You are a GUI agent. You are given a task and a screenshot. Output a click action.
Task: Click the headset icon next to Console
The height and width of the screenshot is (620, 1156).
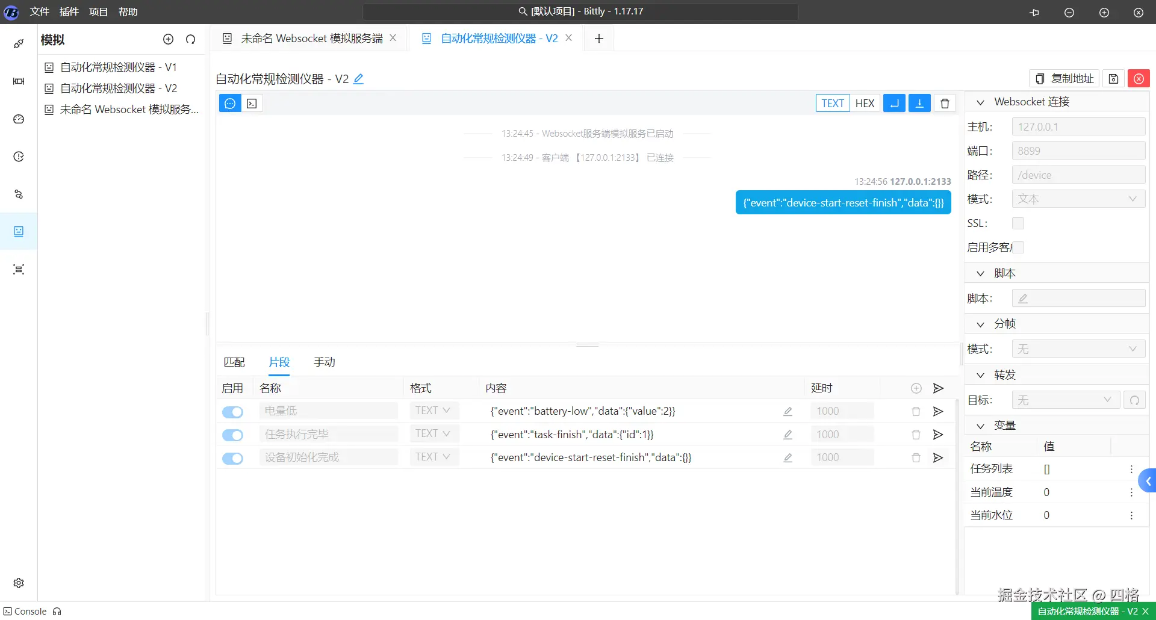click(57, 612)
